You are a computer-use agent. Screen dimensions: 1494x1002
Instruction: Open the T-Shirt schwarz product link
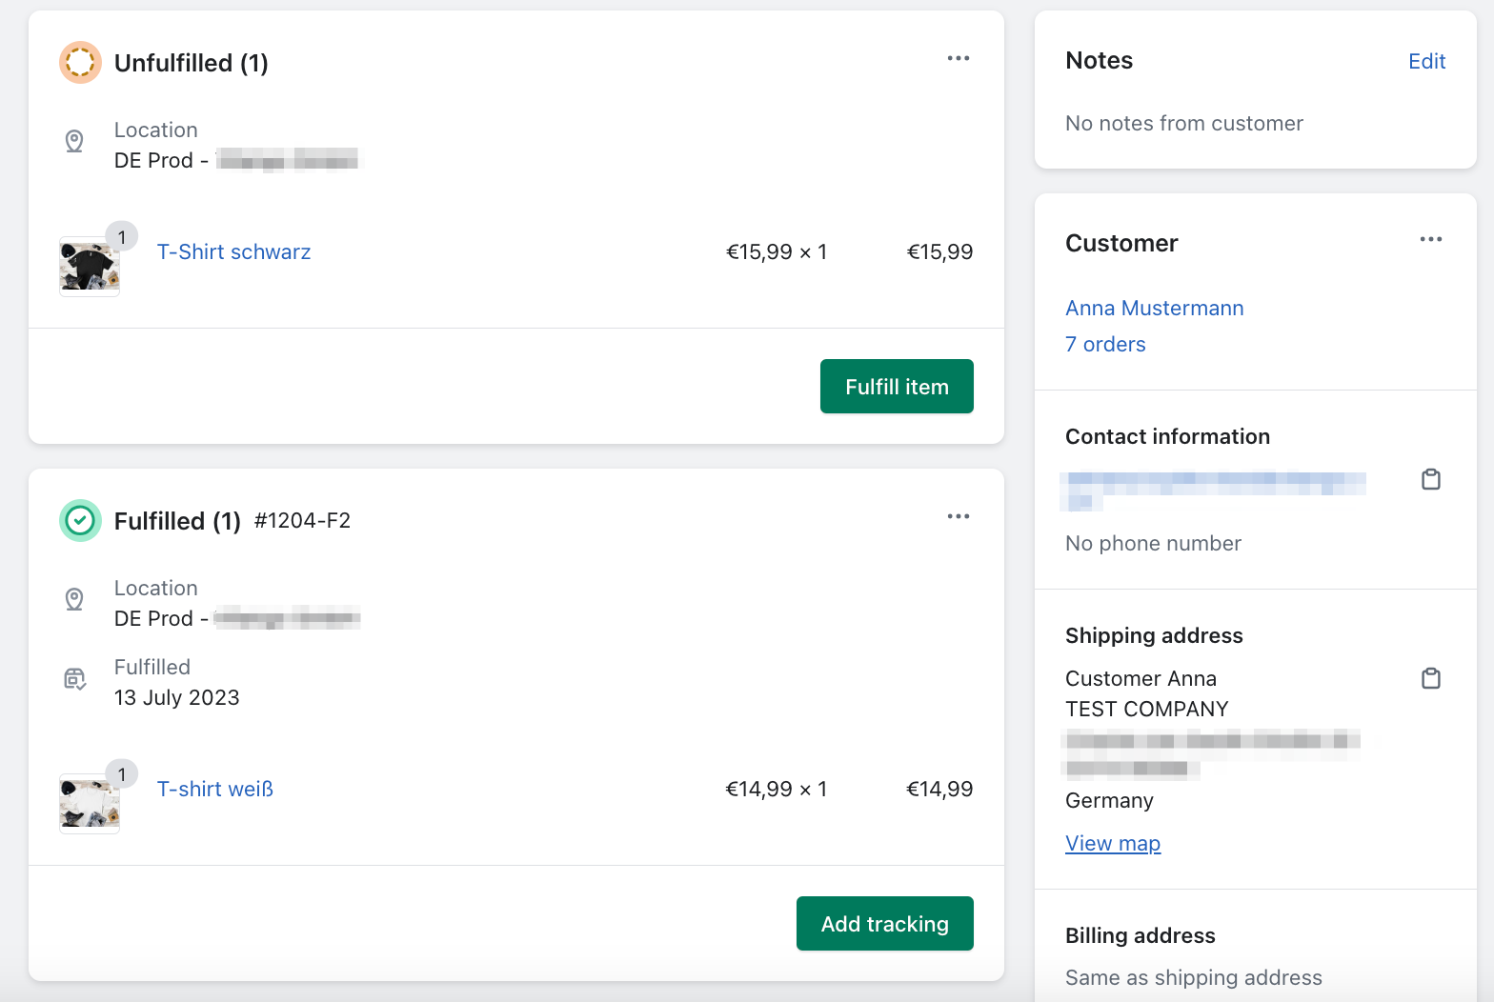(233, 252)
